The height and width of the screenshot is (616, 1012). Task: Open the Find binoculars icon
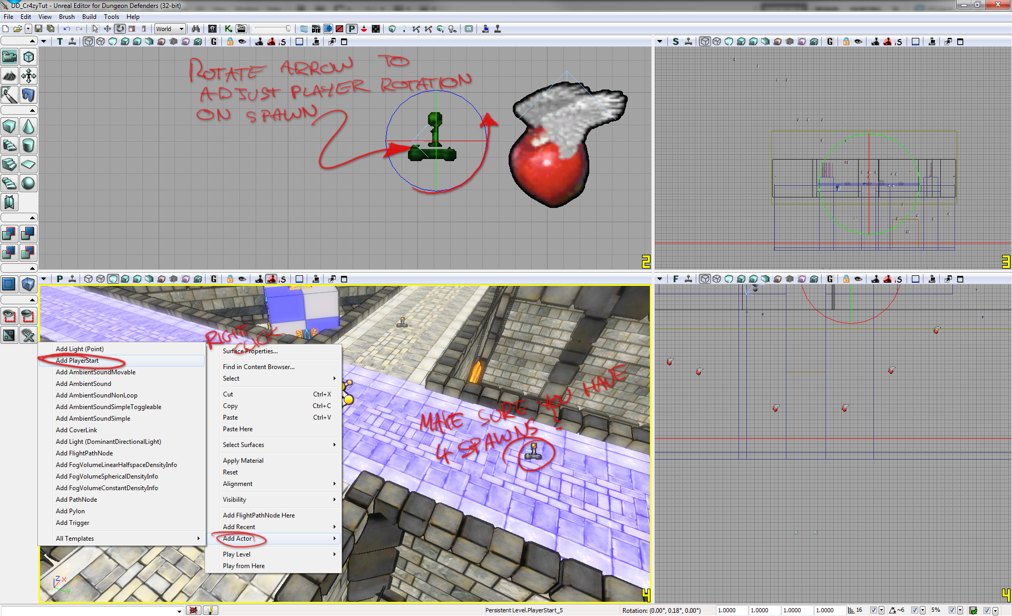pos(196,29)
